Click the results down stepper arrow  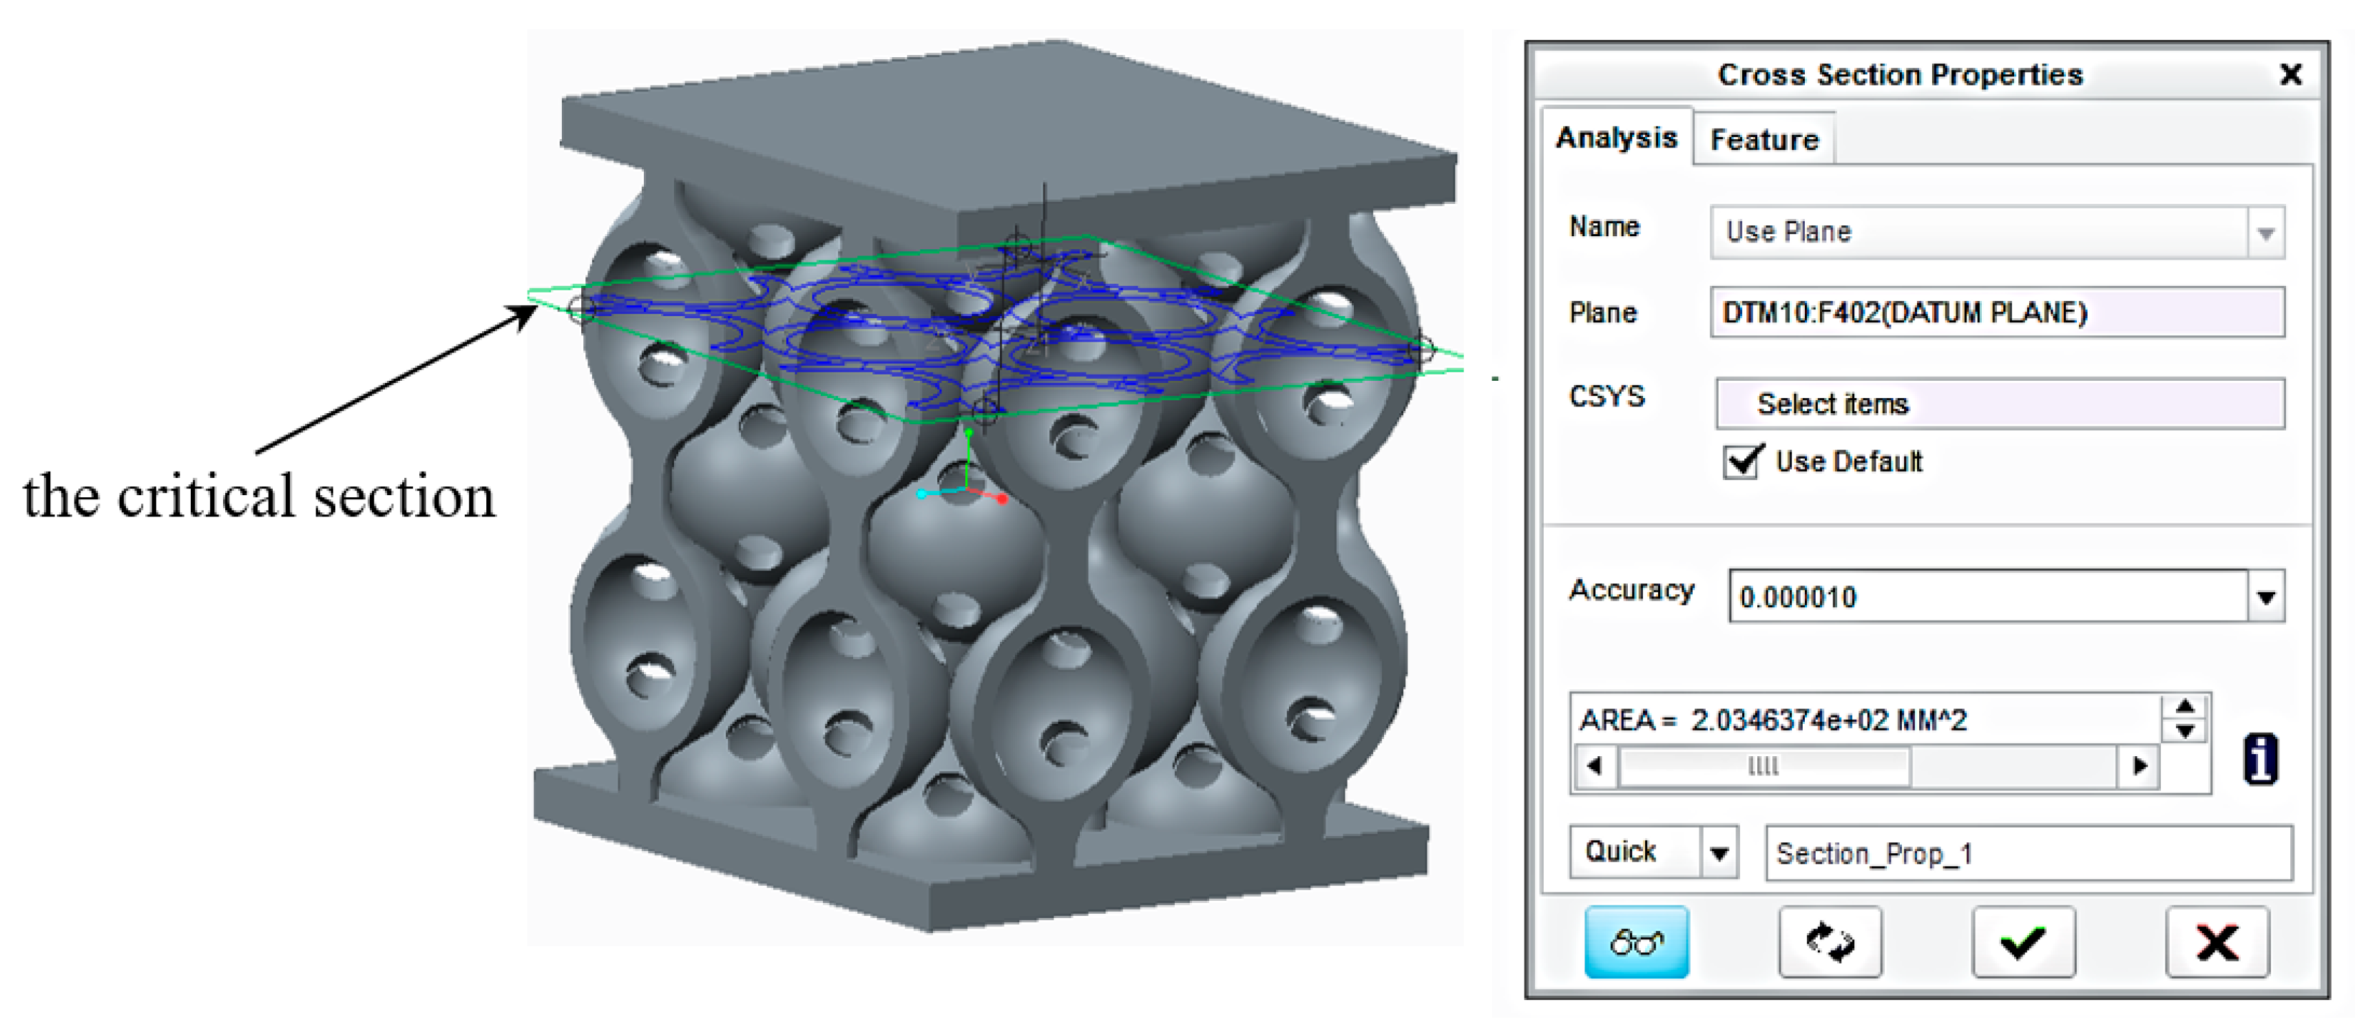(x=2185, y=731)
